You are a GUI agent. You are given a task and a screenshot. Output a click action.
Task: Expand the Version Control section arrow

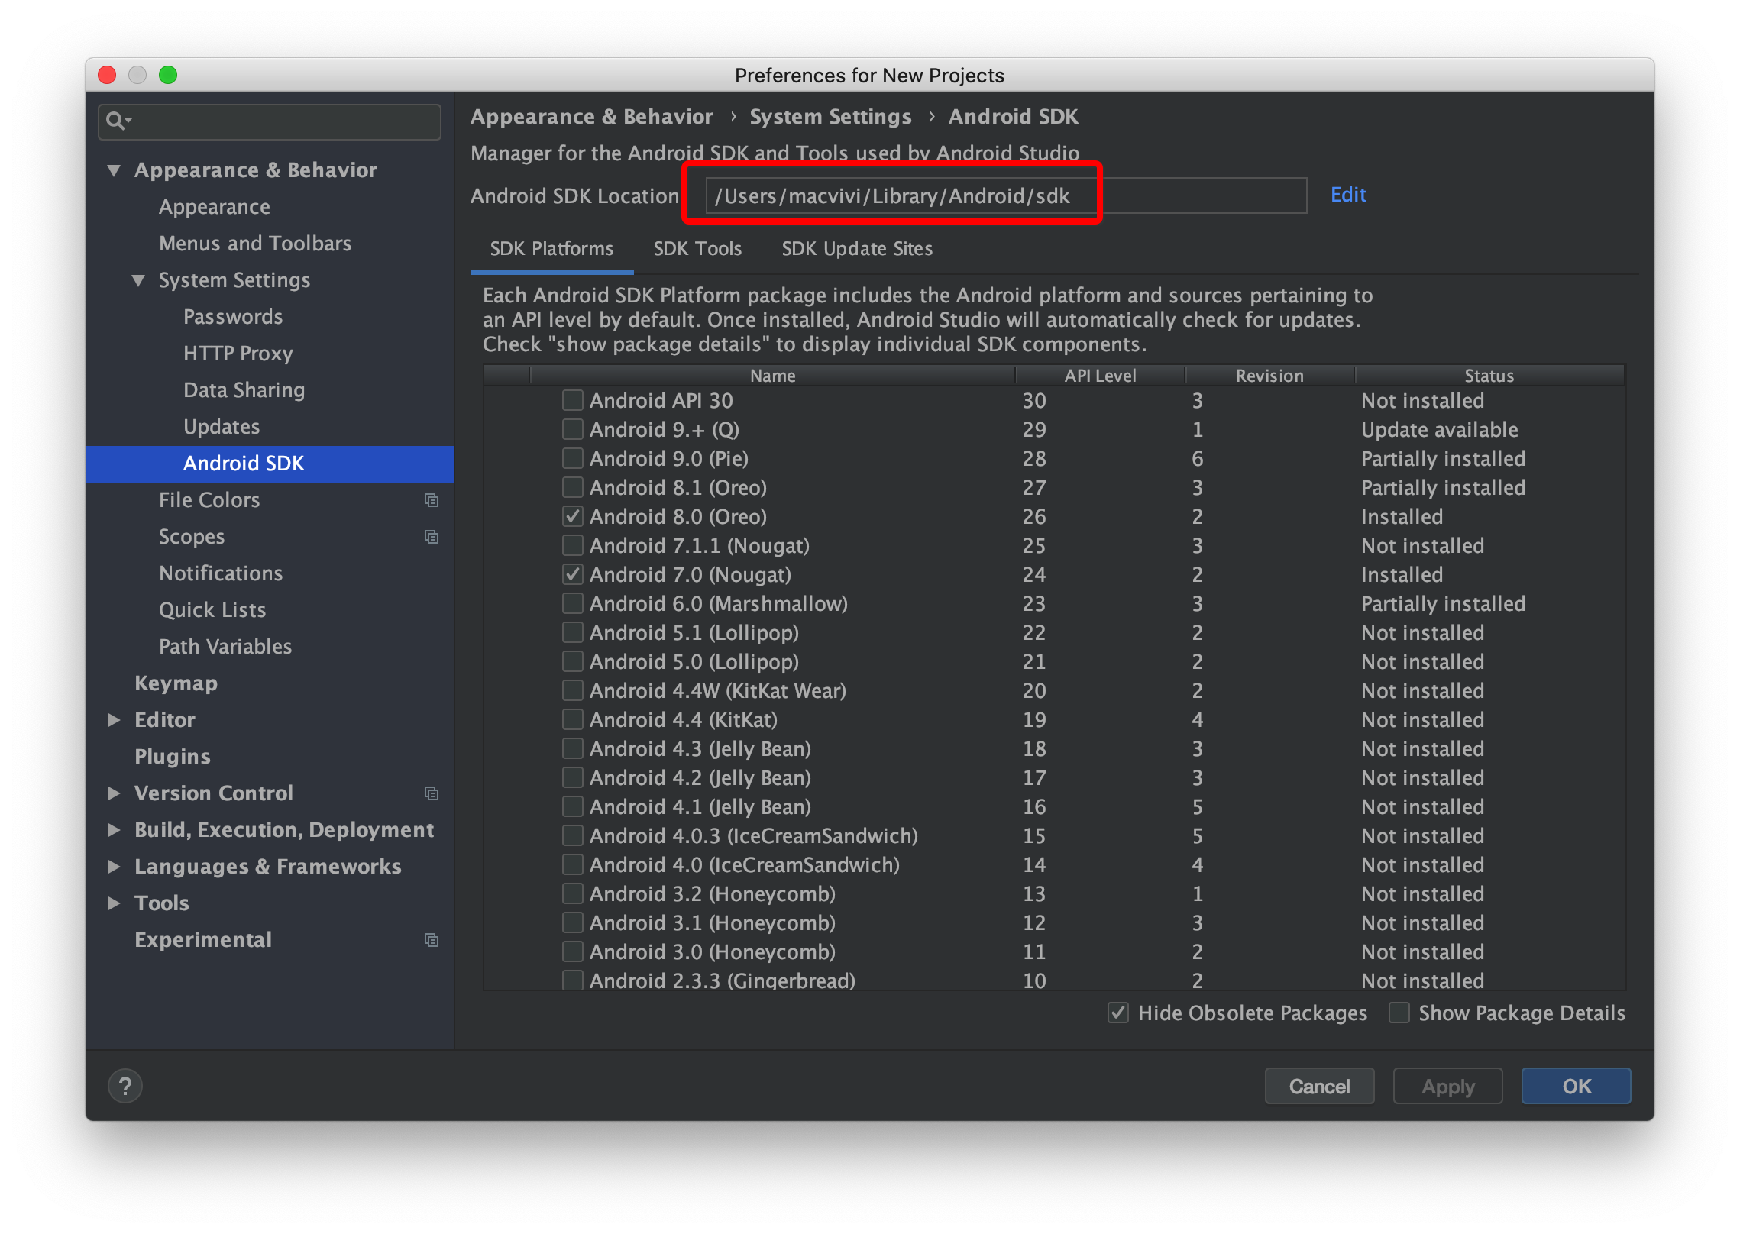(115, 793)
